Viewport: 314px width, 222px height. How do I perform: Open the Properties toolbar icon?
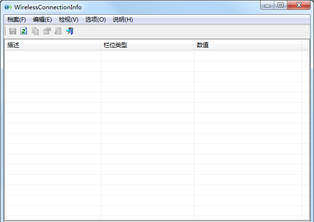pyautogui.click(x=47, y=31)
